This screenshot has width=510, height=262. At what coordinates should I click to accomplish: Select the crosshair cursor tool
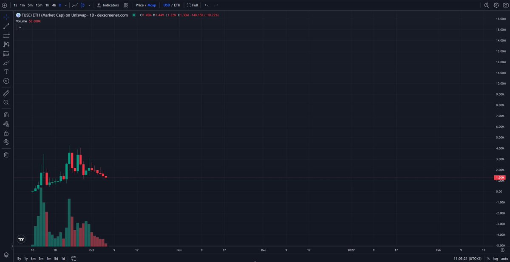(x=6, y=17)
